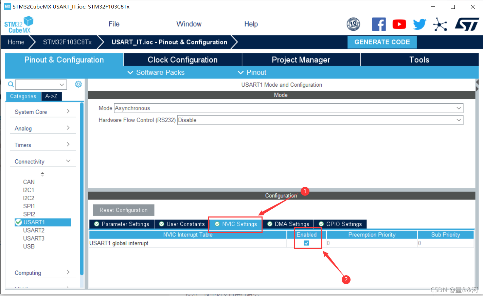Click the USART_IT.ioc - Pinout & Configuration breadcrumb
483x296 pixels.
point(169,42)
